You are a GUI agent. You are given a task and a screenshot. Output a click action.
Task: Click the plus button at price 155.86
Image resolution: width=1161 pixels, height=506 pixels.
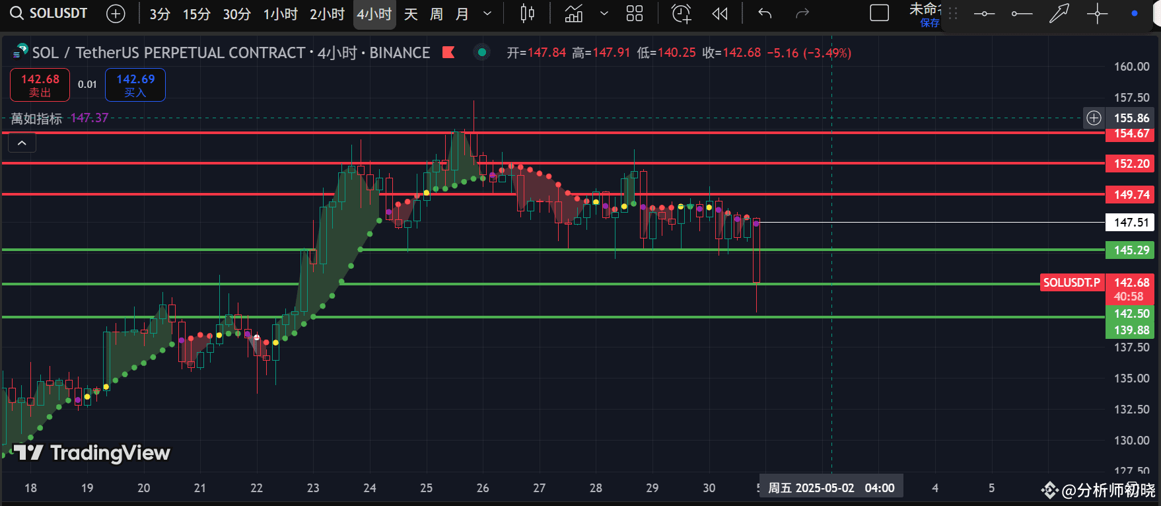[1094, 118]
